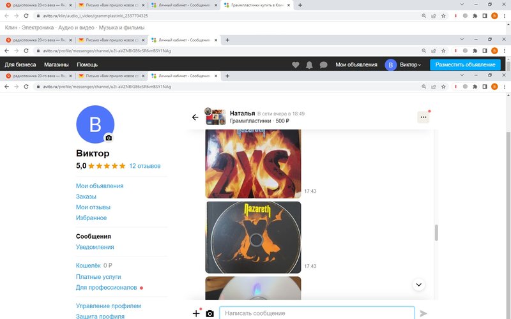Screen dimensions: 511x319
Task: Open tab search chevron in the topmost window
Action: (462, 4)
